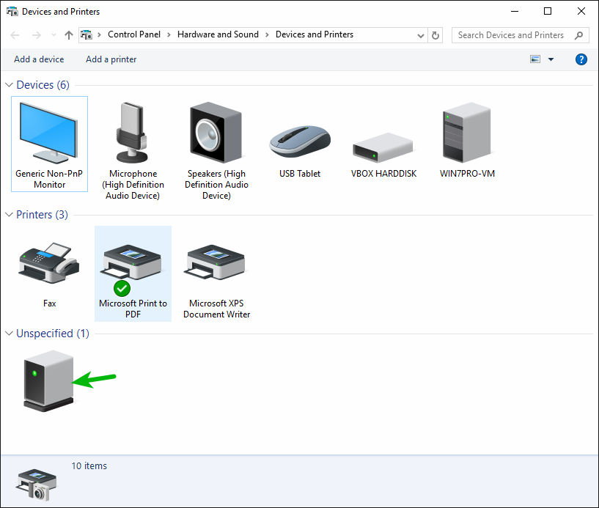
Task: Click the VBOX HARDDISK label
Action: click(x=383, y=174)
